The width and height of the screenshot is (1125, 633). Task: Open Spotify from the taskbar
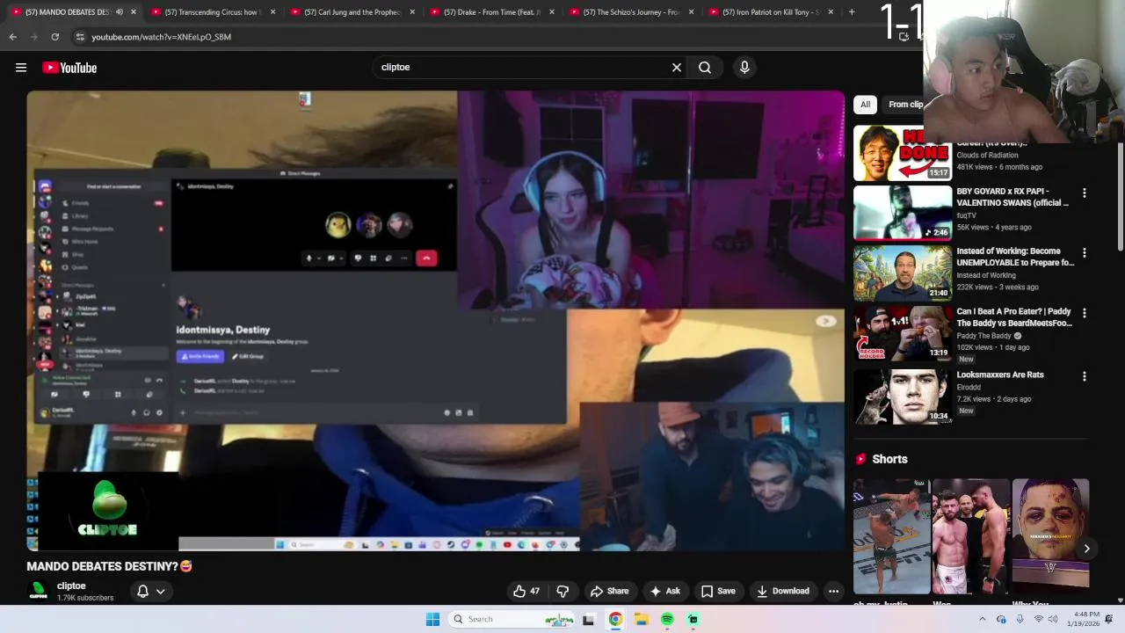(667, 619)
